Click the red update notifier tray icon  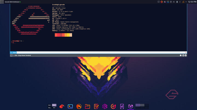(x=162, y=2)
